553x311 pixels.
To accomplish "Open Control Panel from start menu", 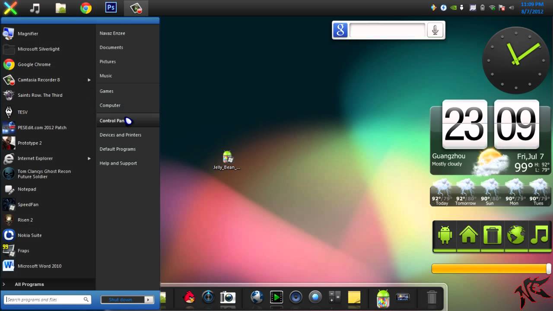I will [128, 121].
